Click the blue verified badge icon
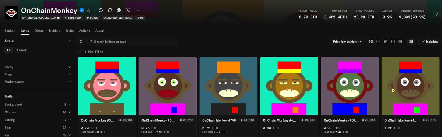The image size is (442, 137). point(82,10)
